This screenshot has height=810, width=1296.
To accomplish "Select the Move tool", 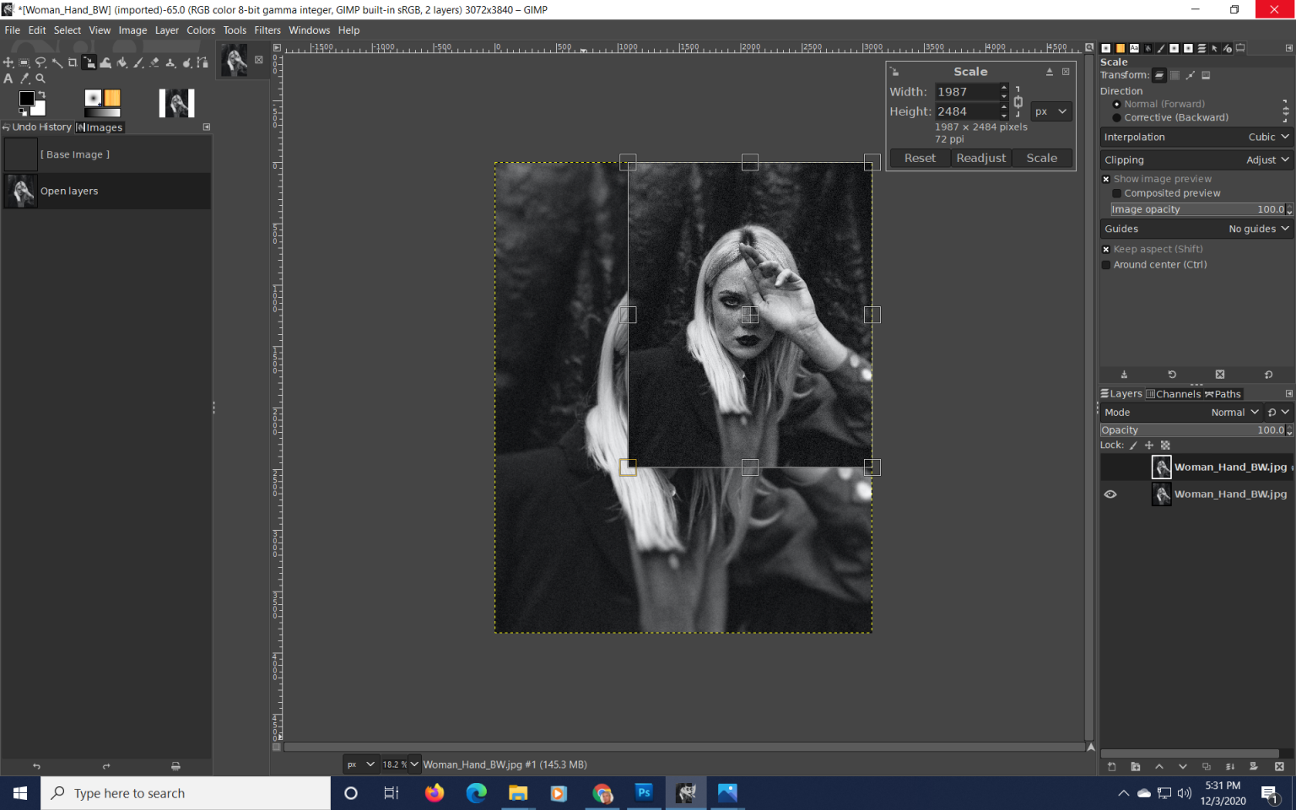I will coord(8,62).
